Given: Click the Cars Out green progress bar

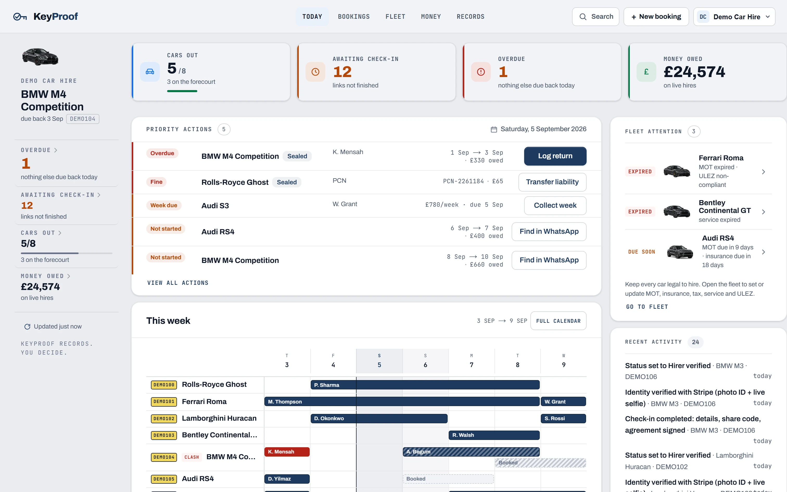Looking at the screenshot, I should click(x=182, y=91).
